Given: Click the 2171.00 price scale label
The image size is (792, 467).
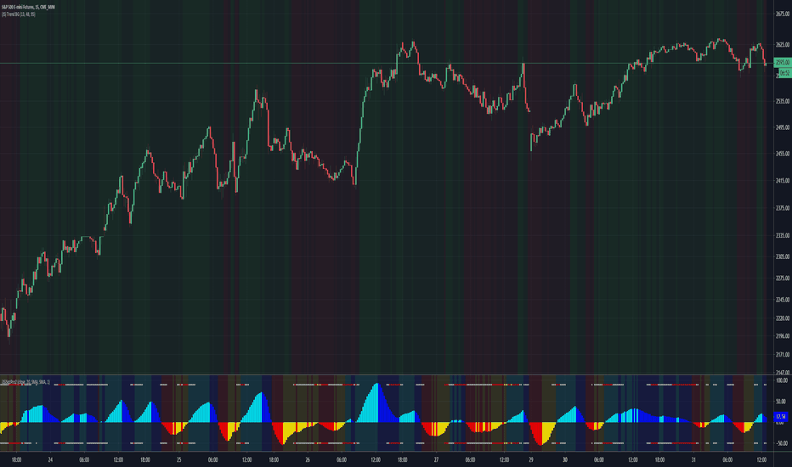Looking at the screenshot, I should pyautogui.click(x=783, y=354).
